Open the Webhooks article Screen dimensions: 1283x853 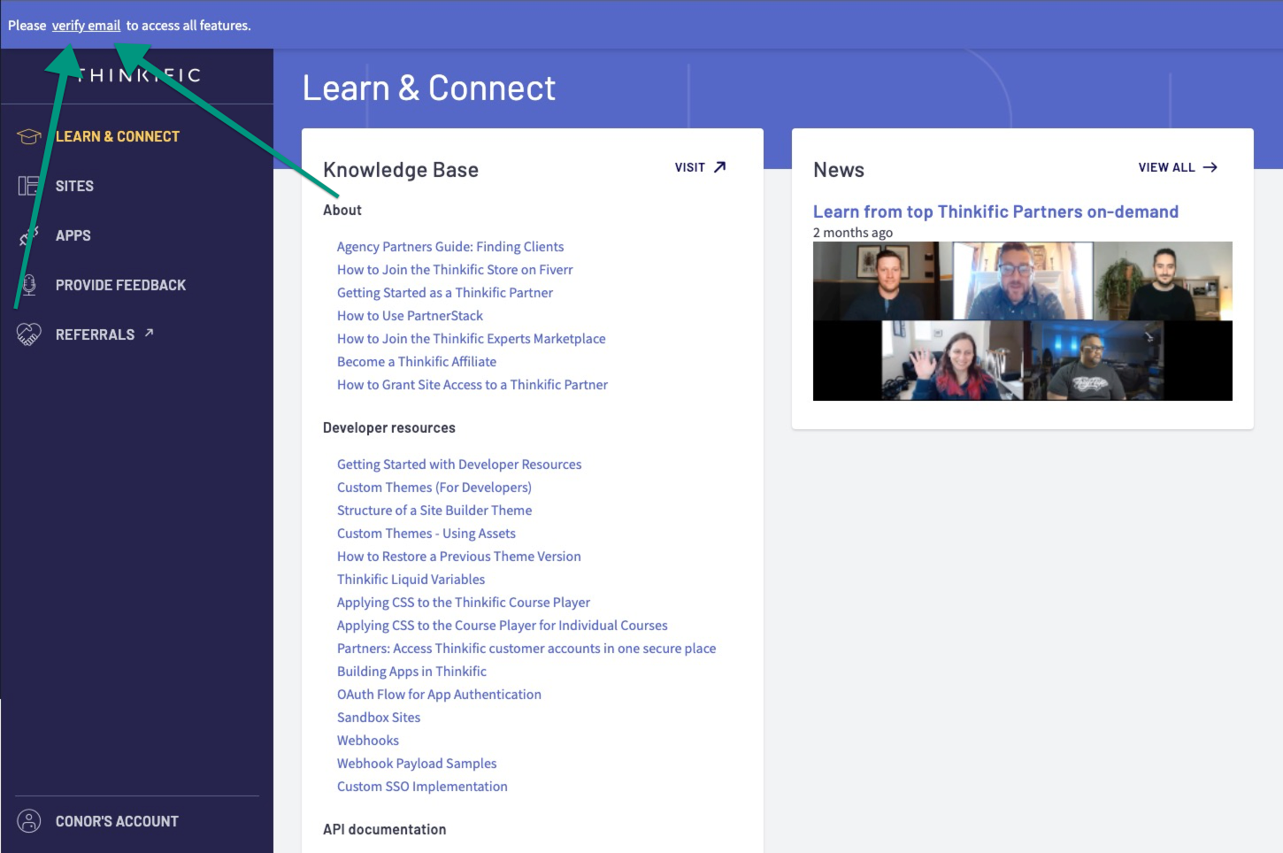368,741
